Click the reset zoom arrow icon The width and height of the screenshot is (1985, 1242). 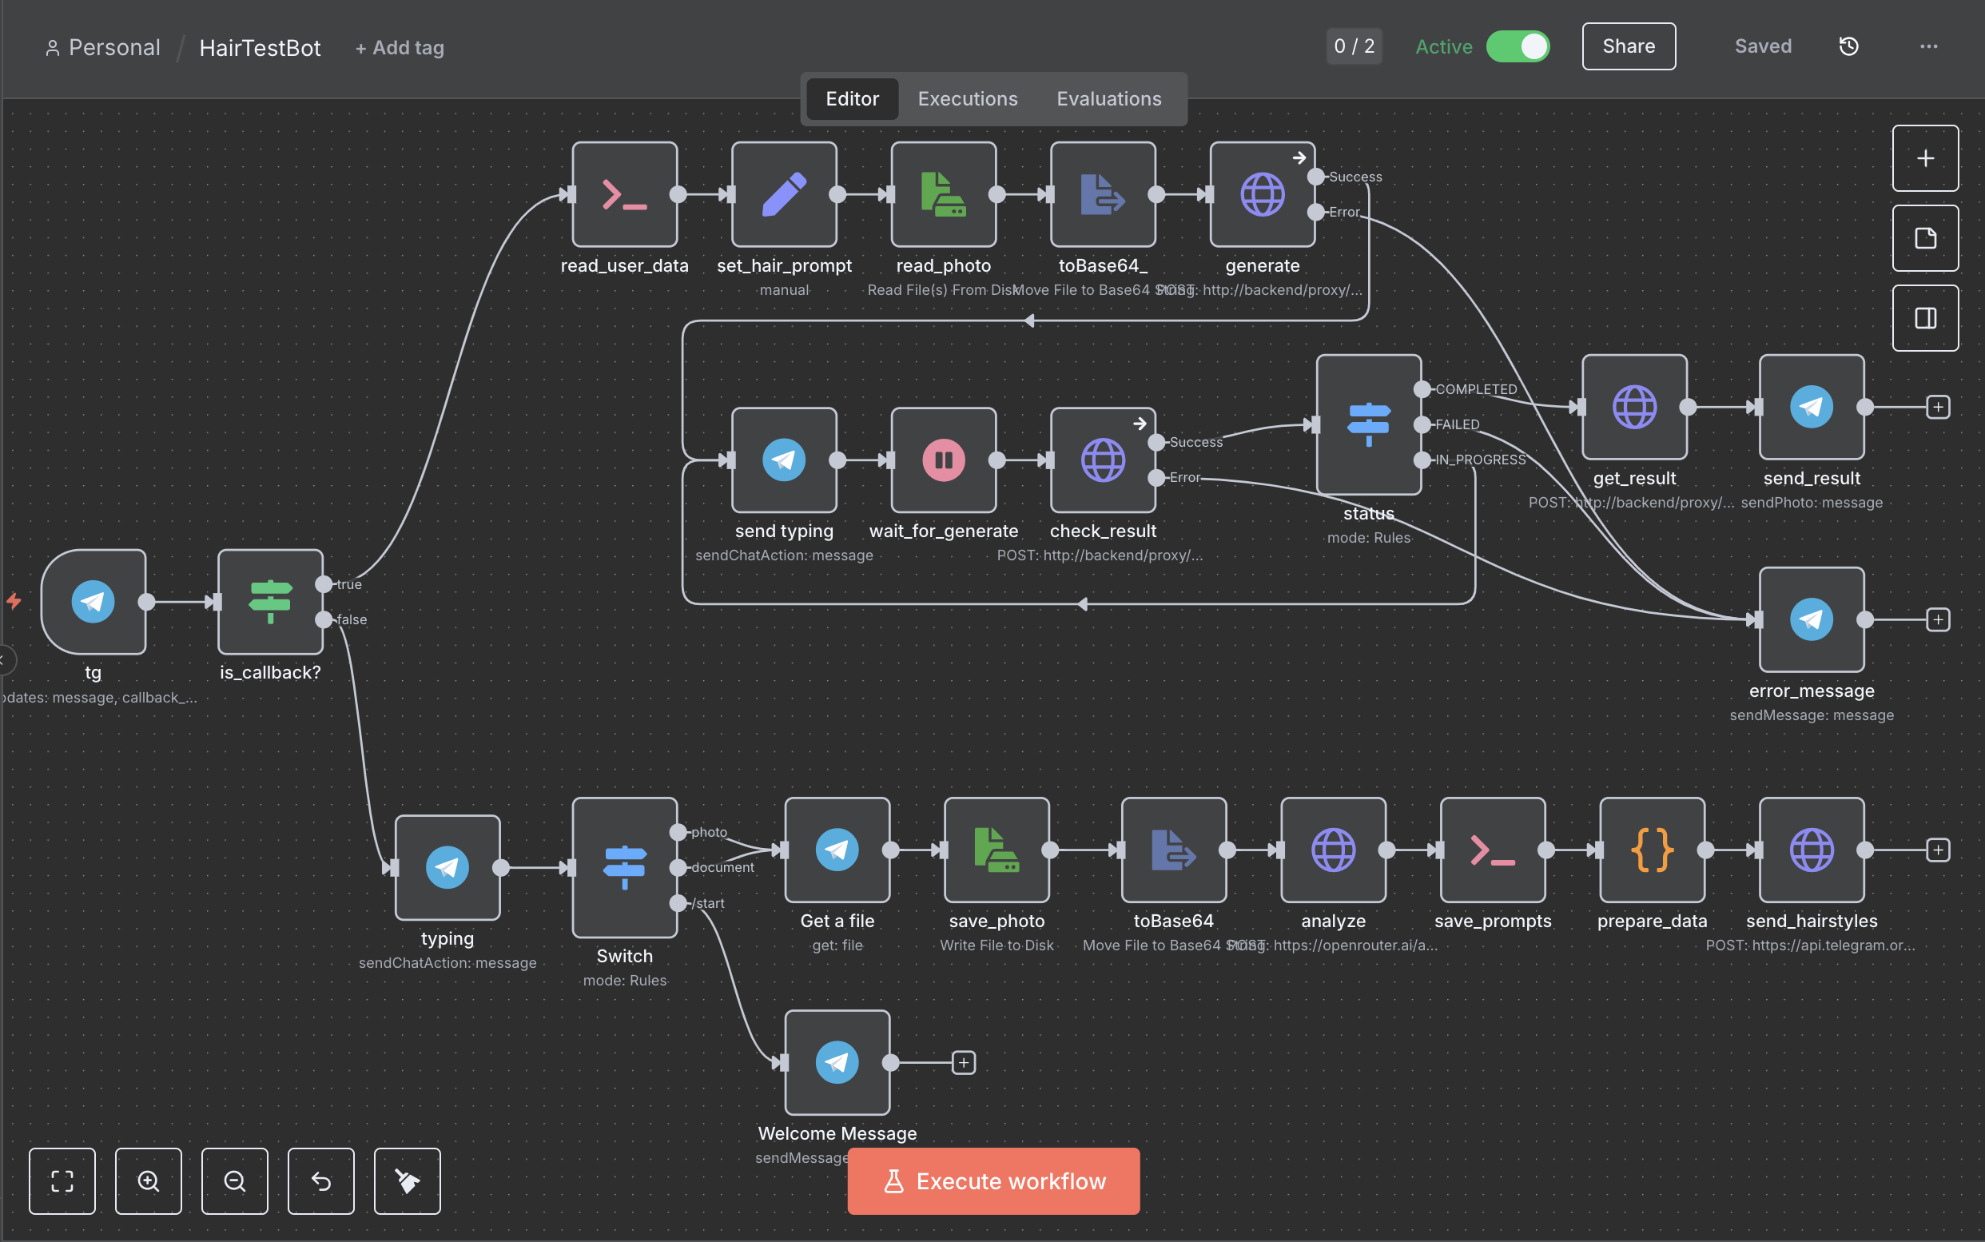click(x=321, y=1180)
